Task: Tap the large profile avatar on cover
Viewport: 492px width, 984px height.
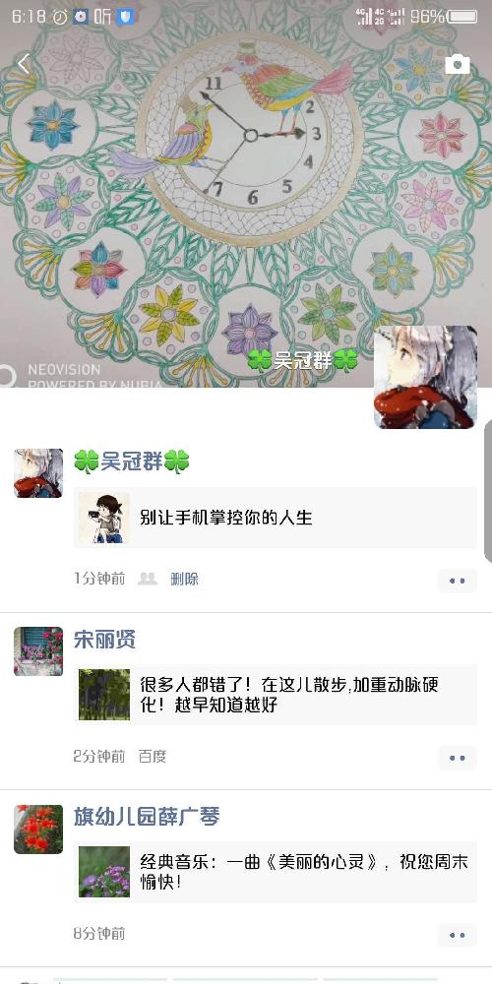Action: pyautogui.click(x=425, y=377)
